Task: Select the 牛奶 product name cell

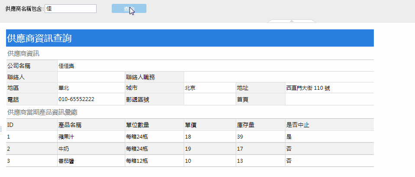Action: click(x=64, y=149)
